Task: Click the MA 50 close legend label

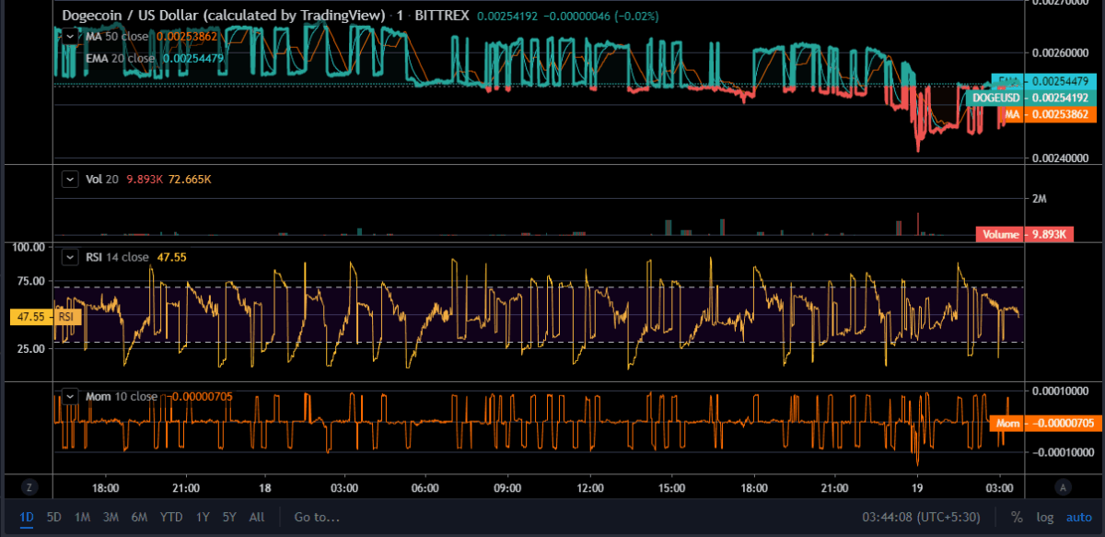Action: [x=117, y=36]
